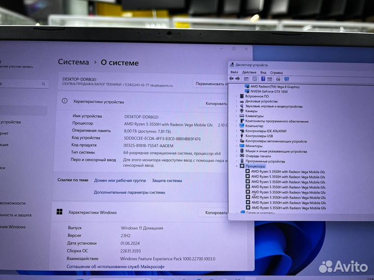Click the OS build 22631.3593
374x280 pixels.
click(x=130, y=251)
